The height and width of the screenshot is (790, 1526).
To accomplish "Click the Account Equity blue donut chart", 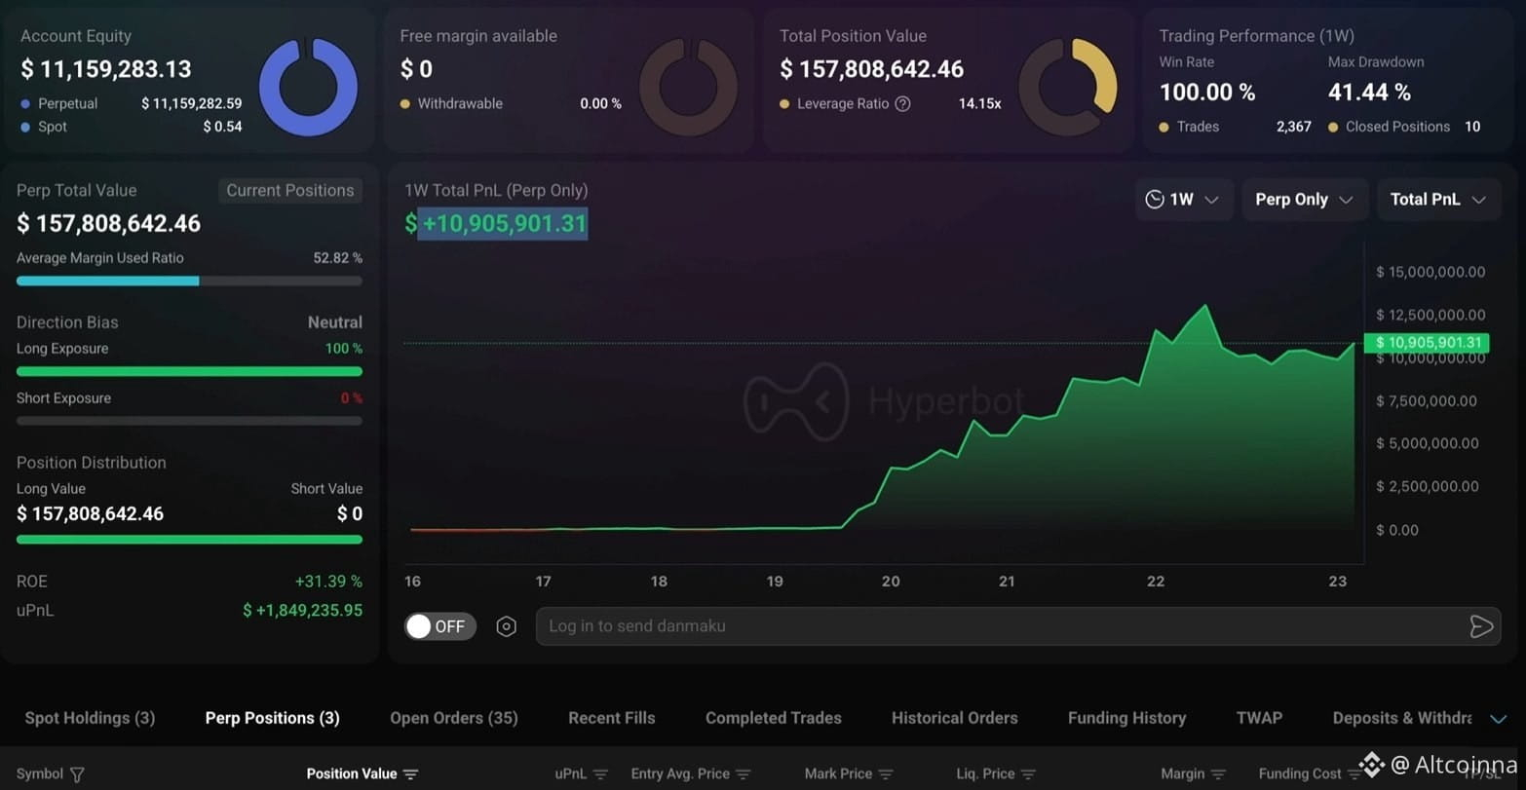I will 308,87.
